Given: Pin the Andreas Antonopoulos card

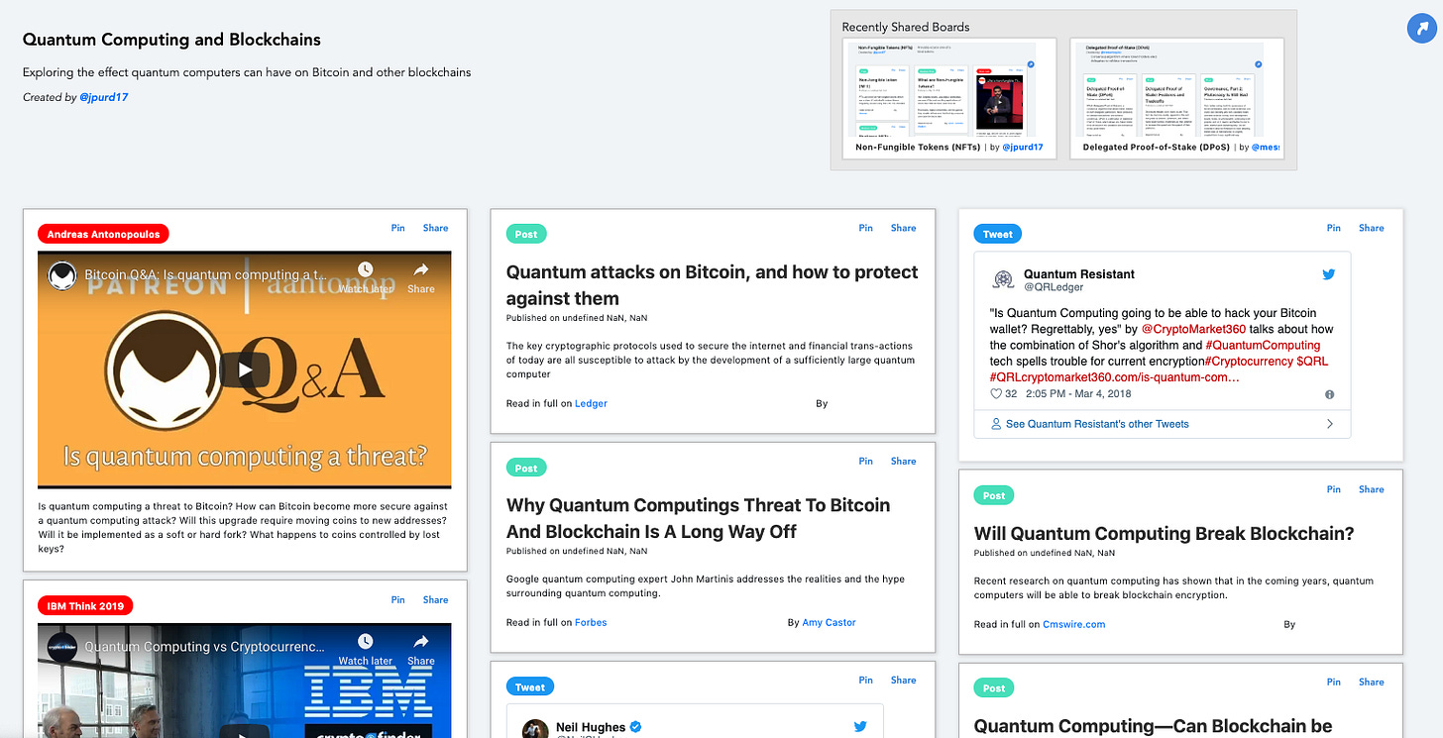Looking at the screenshot, I should point(397,228).
